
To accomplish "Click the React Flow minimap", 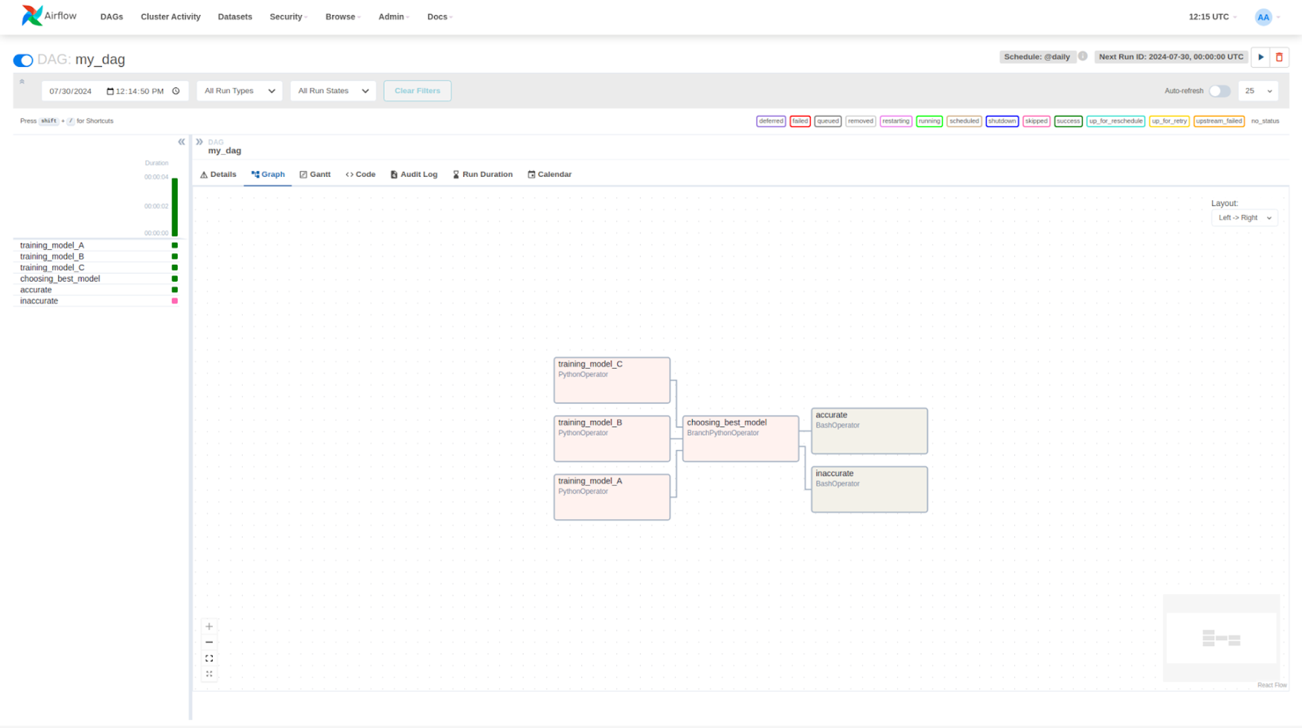I will coord(1221,638).
